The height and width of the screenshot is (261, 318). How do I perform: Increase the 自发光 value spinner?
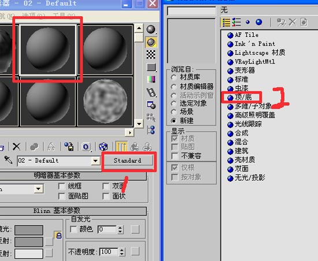tap(120, 228)
